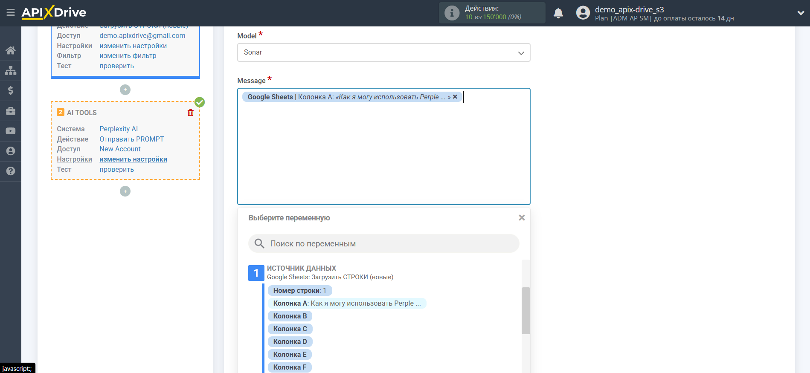Open the user profile sidebar icon
The height and width of the screenshot is (373, 810).
click(x=11, y=151)
